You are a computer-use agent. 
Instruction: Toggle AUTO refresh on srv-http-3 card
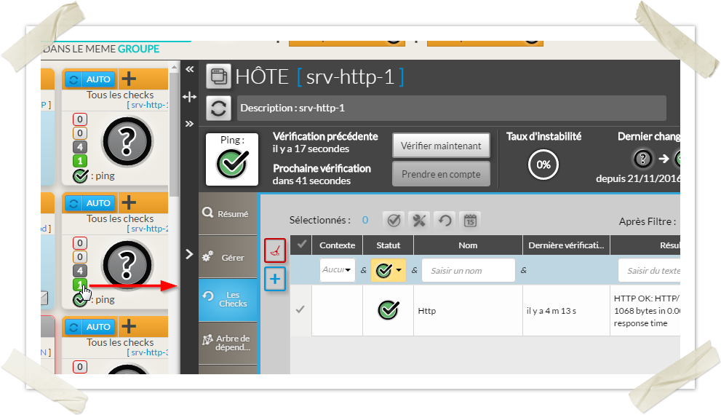pyautogui.click(x=91, y=327)
